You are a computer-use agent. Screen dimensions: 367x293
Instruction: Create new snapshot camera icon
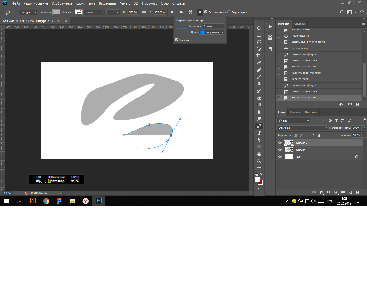[x=350, y=104]
